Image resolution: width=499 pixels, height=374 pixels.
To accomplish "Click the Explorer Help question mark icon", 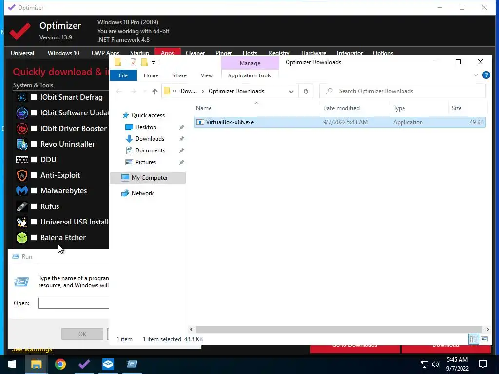I will click(x=486, y=75).
